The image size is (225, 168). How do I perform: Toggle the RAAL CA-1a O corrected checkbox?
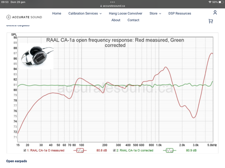tap(114, 150)
